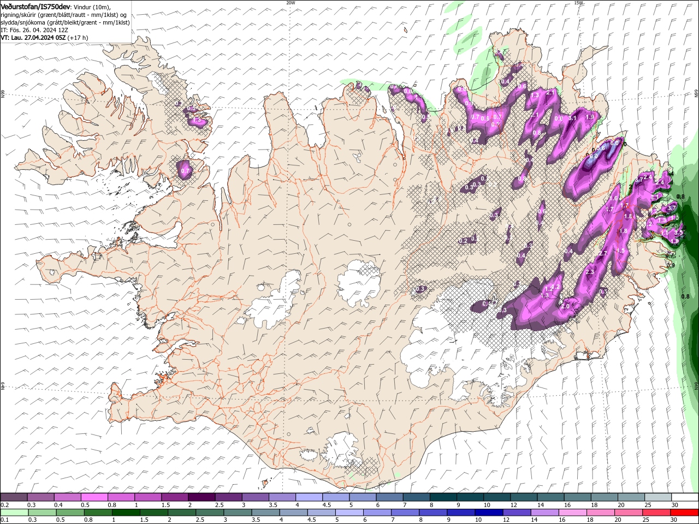This screenshot has height=524, width=699.
Task: Click the light lavender swatch starting at 4, upper legend row
Action: pos(308,497)
